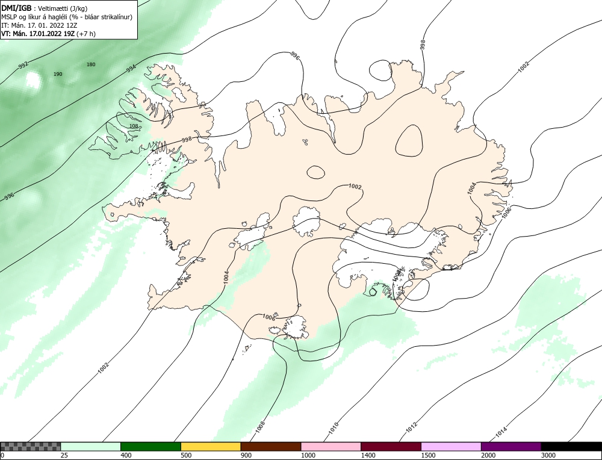Click the 992 isobar label
The width and height of the screenshot is (602, 460).
[23, 65]
